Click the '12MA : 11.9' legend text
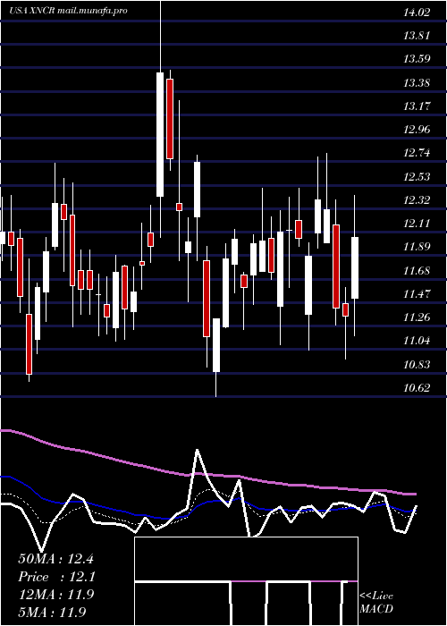This screenshot has height=626, width=447. tap(55, 595)
